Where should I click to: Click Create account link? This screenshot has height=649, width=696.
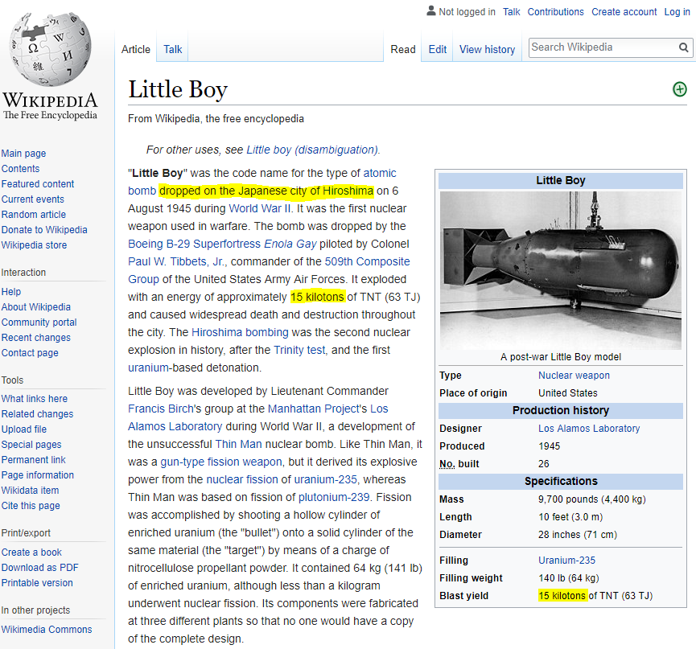[x=624, y=12]
